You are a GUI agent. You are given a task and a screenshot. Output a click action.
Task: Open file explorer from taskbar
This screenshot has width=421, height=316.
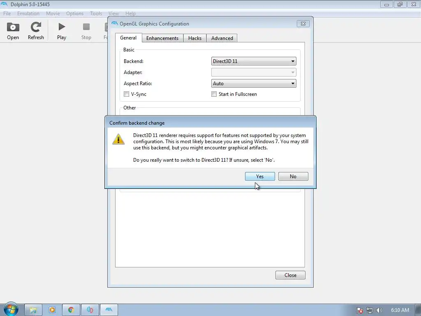(33, 310)
